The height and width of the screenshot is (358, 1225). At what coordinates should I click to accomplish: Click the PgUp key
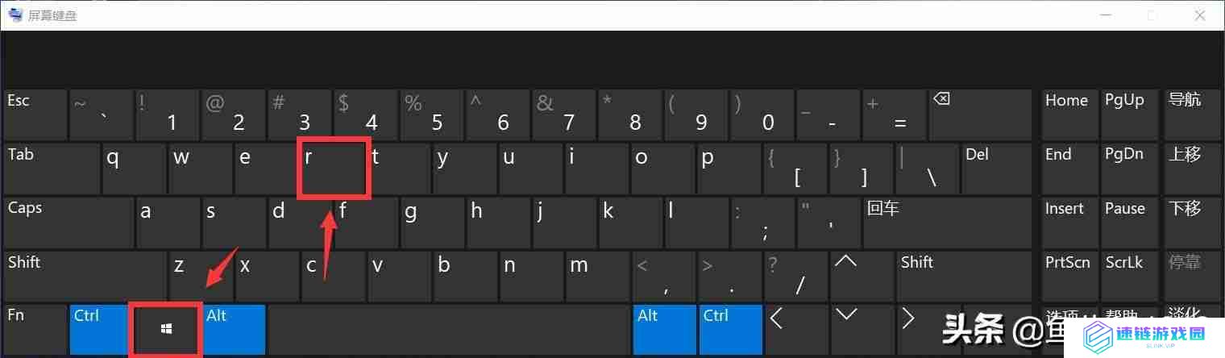(x=1131, y=114)
